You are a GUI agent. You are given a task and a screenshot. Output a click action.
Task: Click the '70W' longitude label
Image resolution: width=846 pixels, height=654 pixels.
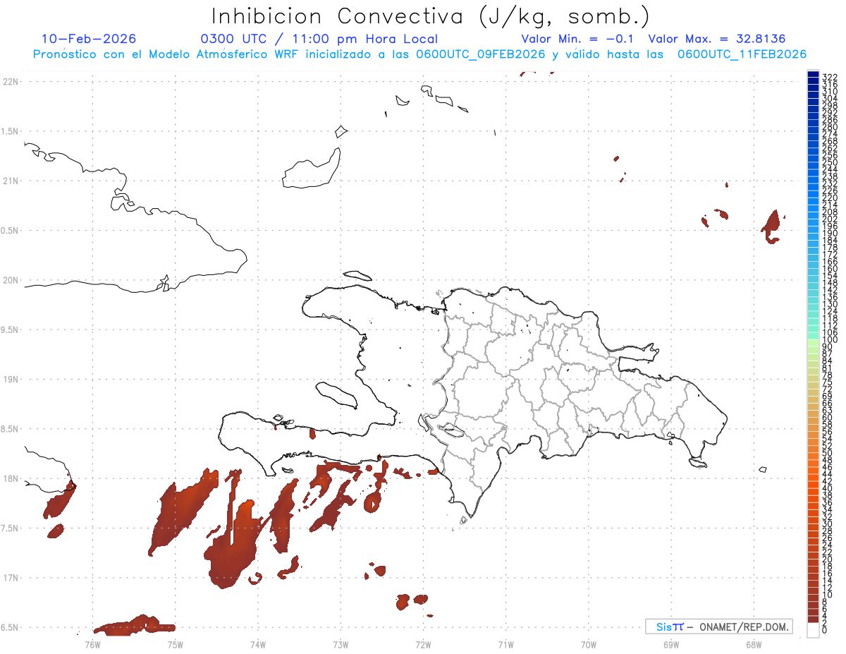pos(589,644)
